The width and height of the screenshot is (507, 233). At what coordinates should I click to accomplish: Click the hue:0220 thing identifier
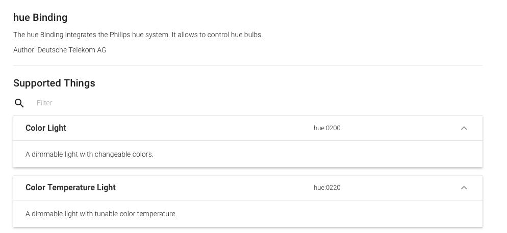pos(327,188)
